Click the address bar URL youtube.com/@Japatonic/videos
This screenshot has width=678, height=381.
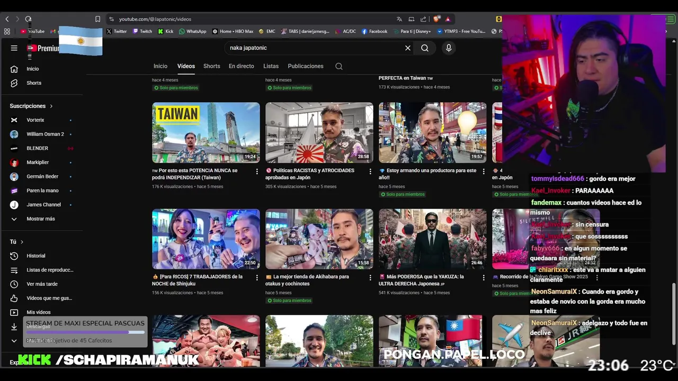click(x=155, y=19)
